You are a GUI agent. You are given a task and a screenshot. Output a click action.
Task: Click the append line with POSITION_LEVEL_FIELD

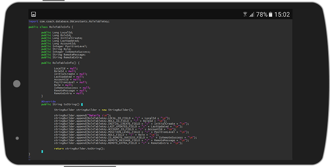tap(122, 132)
